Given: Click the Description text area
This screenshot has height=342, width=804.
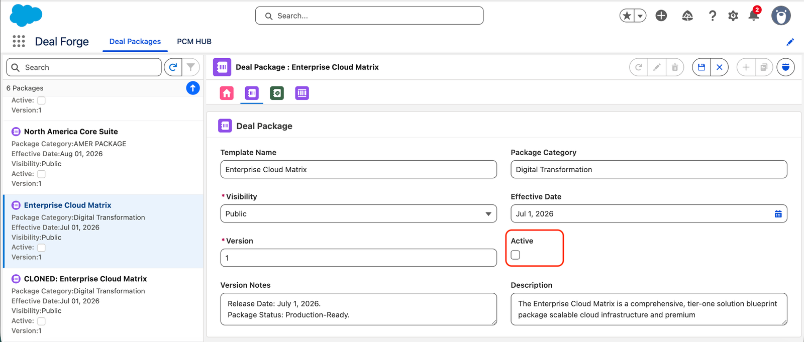Looking at the screenshot, I should click(649, 309).
